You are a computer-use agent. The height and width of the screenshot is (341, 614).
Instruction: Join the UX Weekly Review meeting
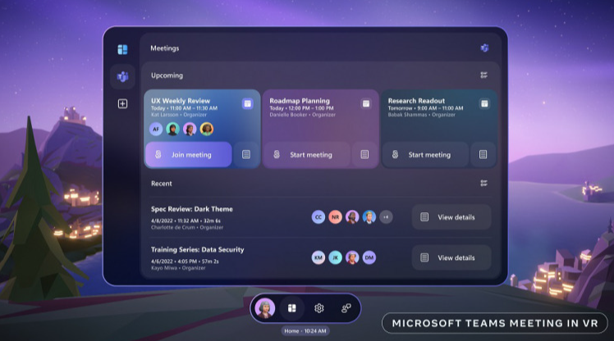tap(189, 154)
